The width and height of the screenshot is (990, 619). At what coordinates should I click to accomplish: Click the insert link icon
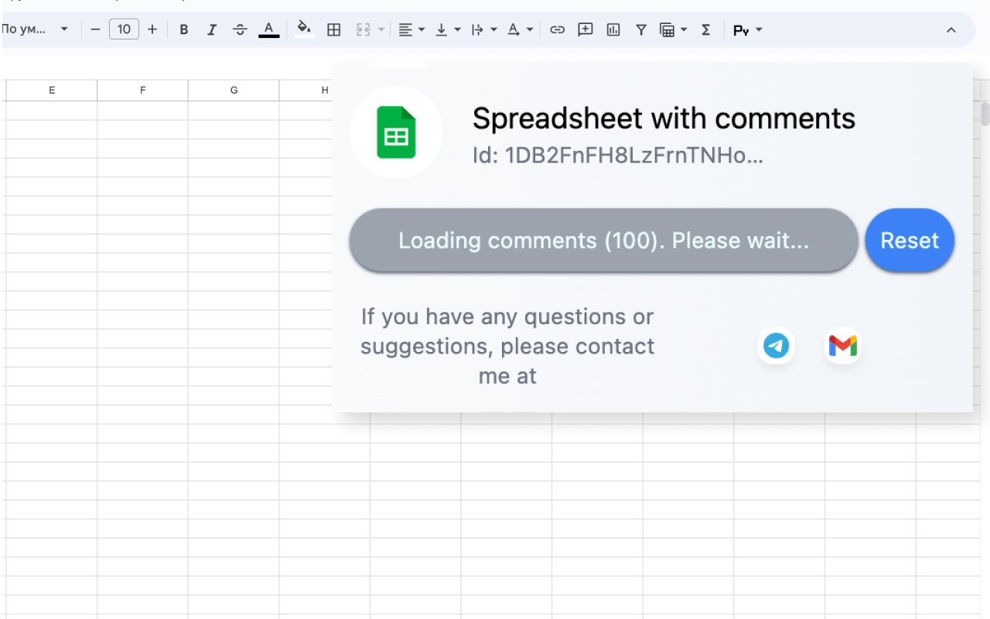(557, 30)
